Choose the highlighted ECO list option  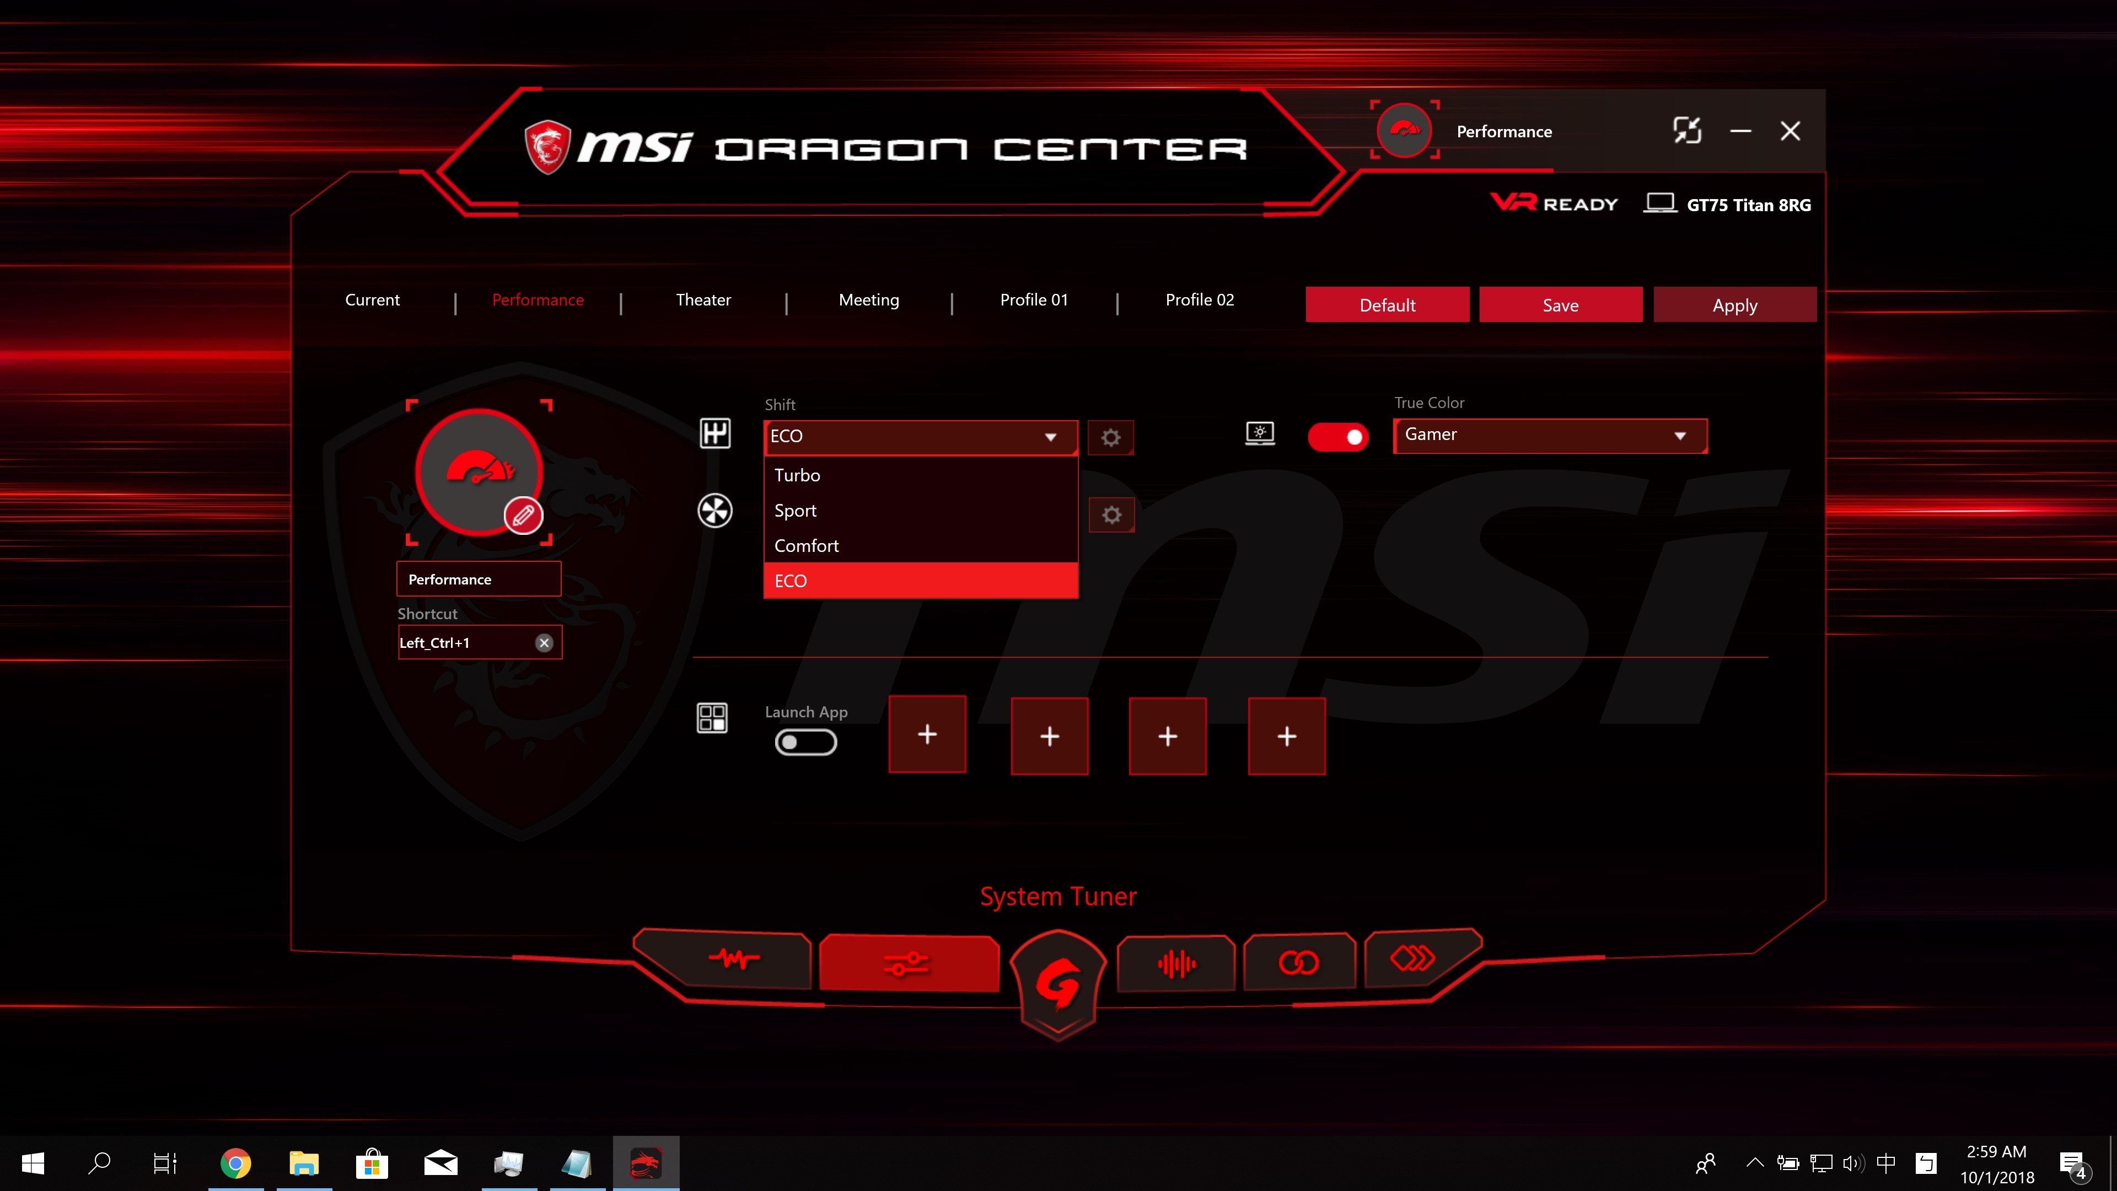point(921,580)
